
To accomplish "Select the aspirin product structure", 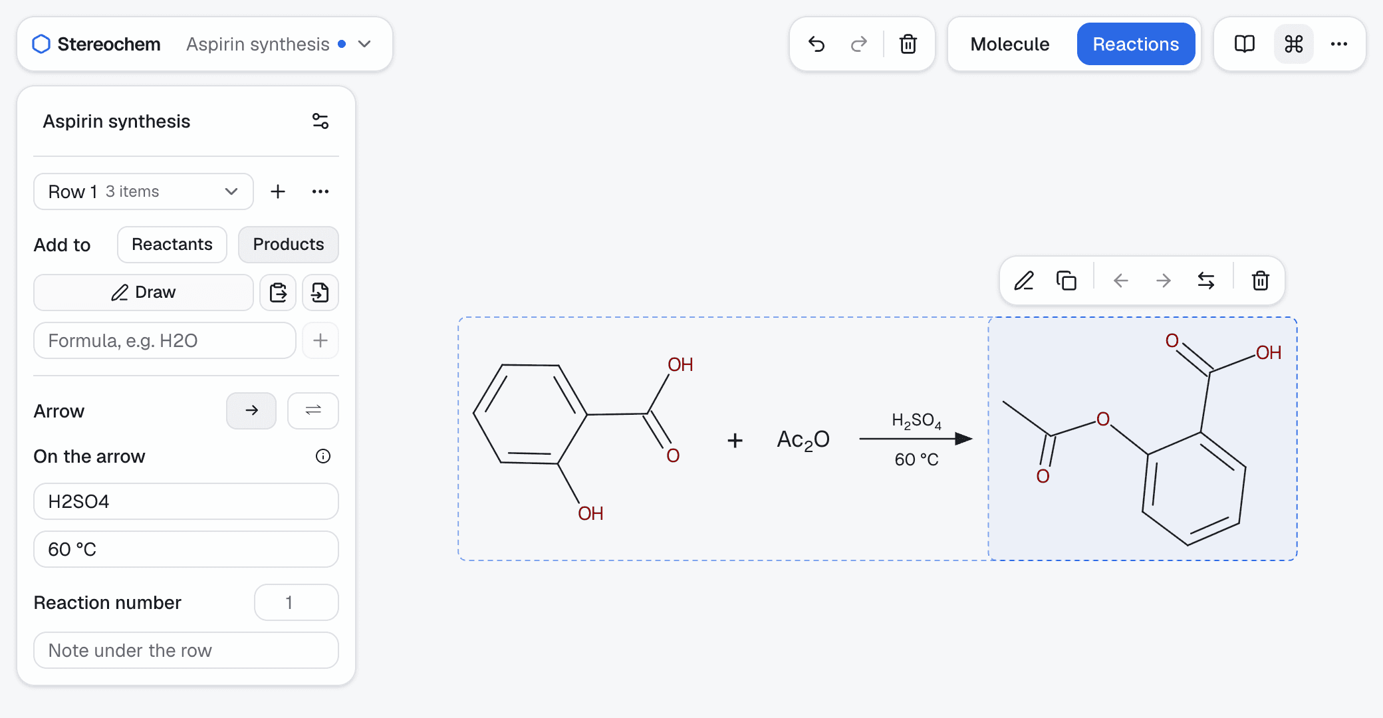I will (1142, 439).
